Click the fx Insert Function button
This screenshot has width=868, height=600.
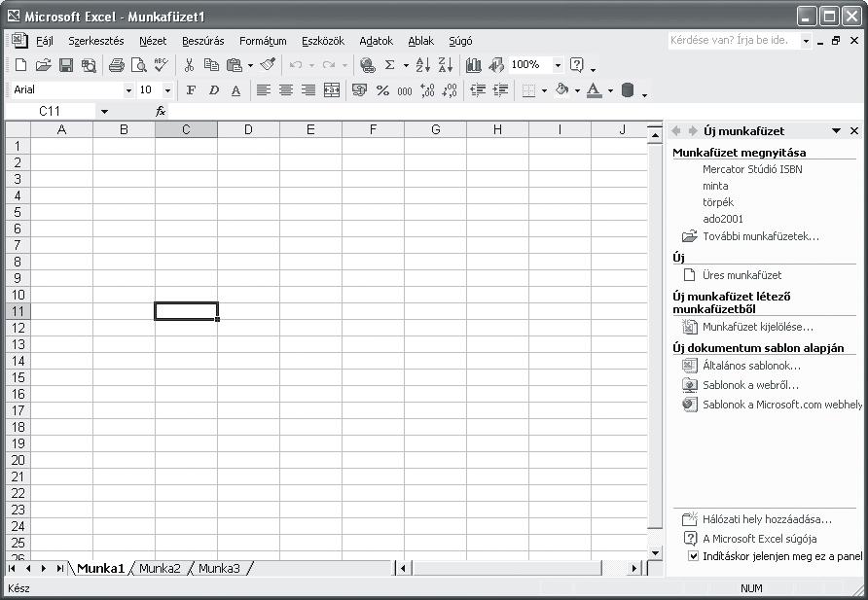pyautogui.click(x=161, y=111)
